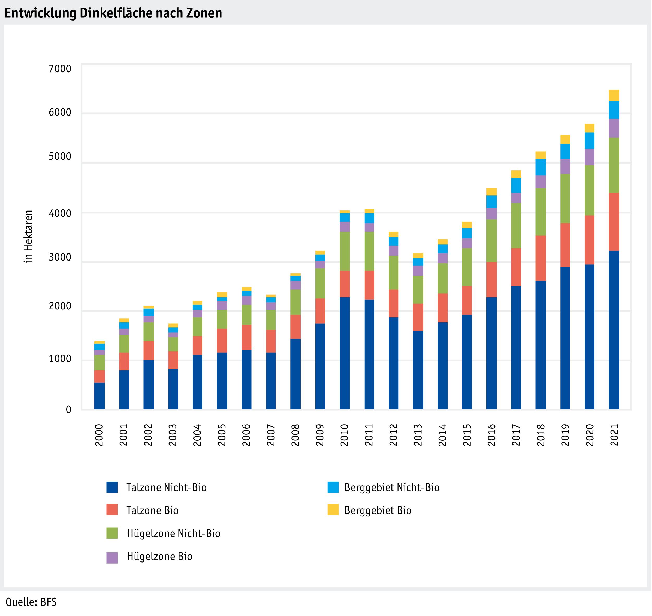The height and width of the screenshot is (616, 652).
Task: Click the Quelle: BFS source text
Action: [x=31, y=602]
